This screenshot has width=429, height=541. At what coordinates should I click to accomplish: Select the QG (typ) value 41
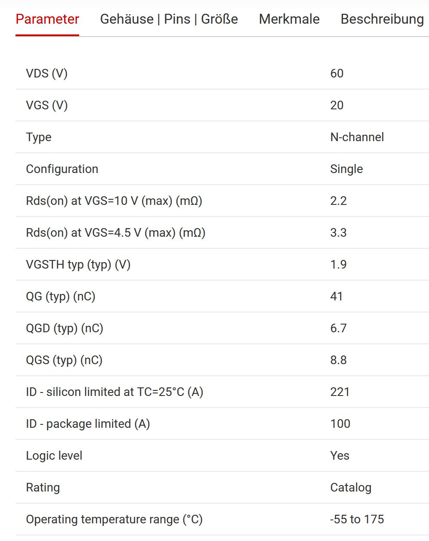[336, 296]
